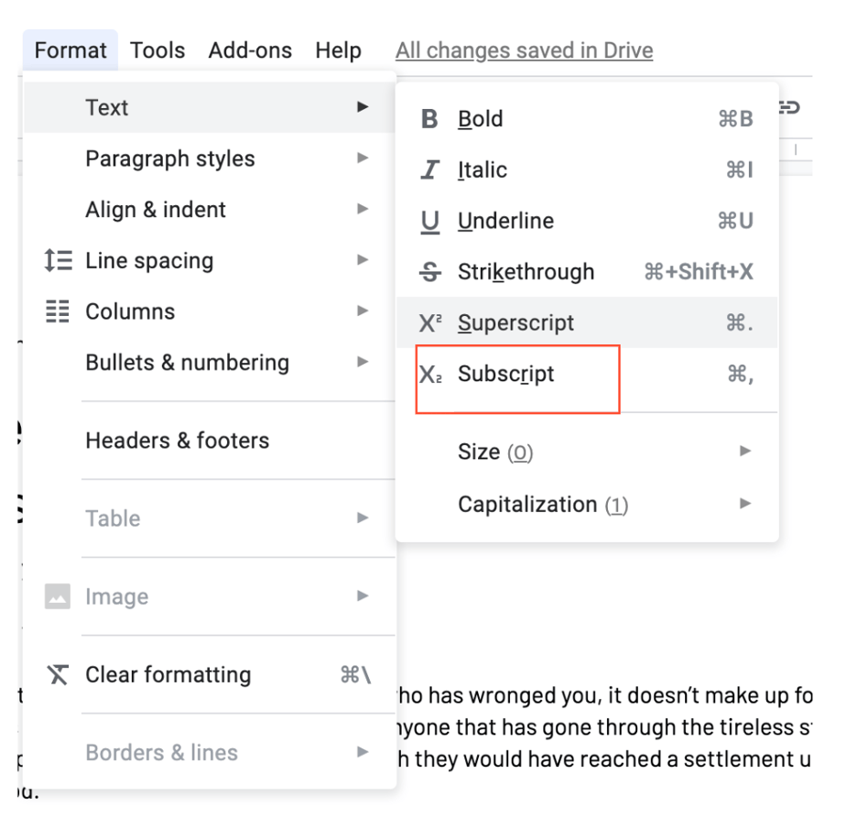
Task: Click the Clear formatting icon
Action: [57, 674]
